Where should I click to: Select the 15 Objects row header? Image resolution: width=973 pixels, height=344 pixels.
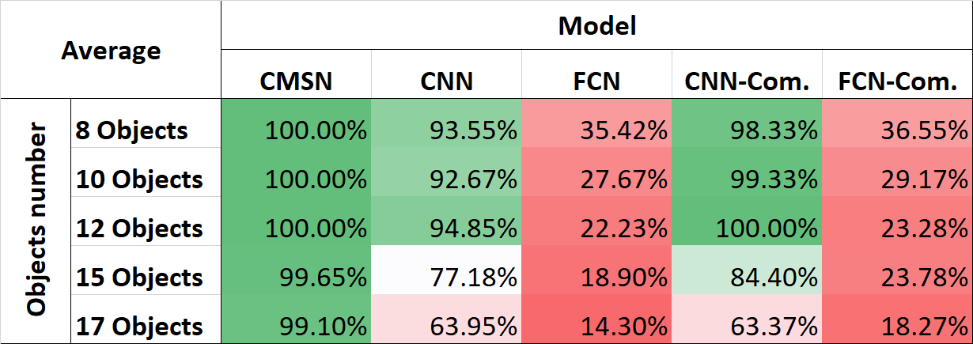coord(146,278)
